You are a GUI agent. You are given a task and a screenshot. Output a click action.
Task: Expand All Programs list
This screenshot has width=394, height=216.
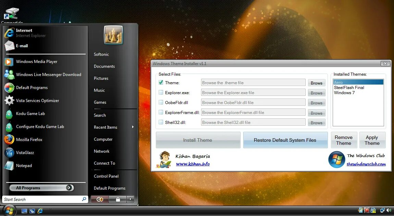click(42, 188)
